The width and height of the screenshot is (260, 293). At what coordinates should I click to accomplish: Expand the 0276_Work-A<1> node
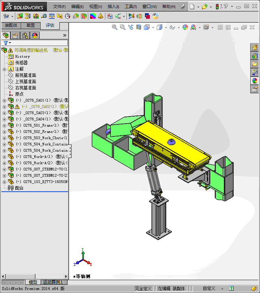pyautogui.click(x=4, y=157)
